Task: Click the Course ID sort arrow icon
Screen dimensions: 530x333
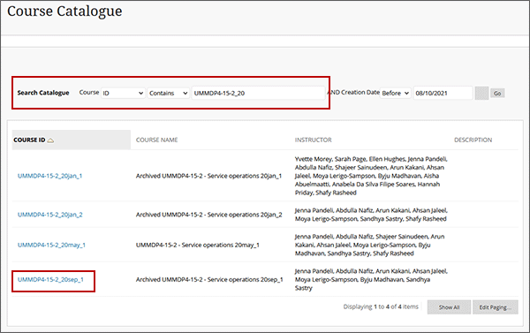Action: tap(50, 140)
